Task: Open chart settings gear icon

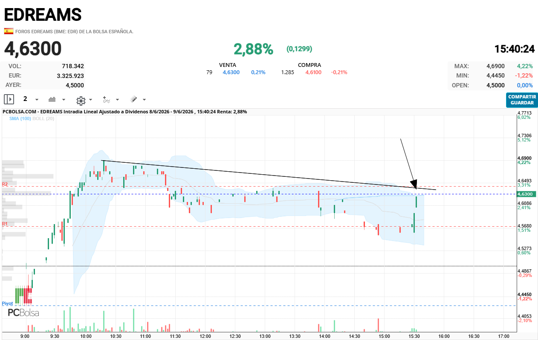Action: 81,101
